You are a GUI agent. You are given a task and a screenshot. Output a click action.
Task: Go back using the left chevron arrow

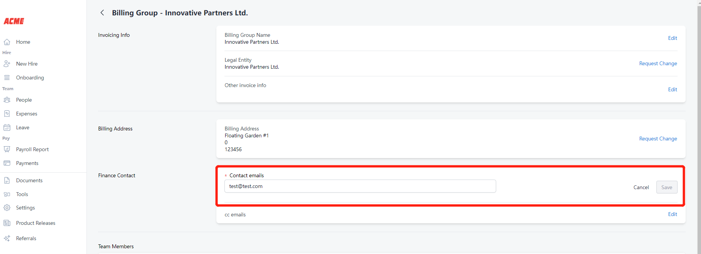(102, 13)
